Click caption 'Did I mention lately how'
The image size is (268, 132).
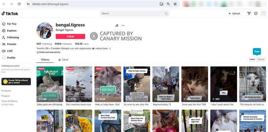(x=78, y=105)
